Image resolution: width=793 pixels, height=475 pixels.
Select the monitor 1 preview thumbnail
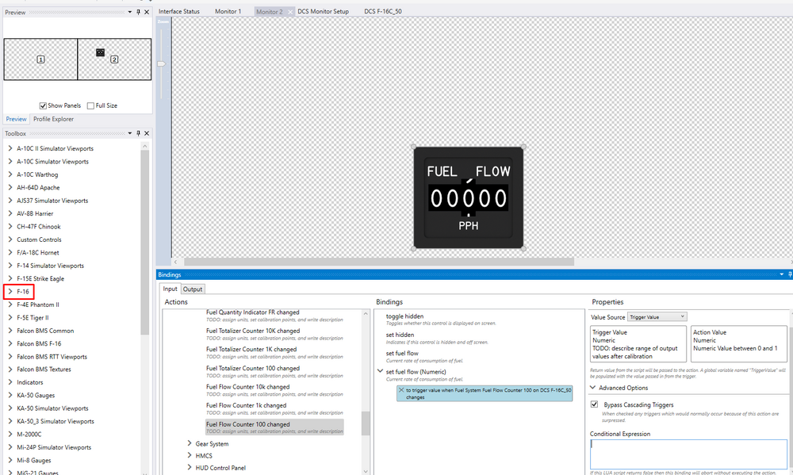[x=40, y=59]
